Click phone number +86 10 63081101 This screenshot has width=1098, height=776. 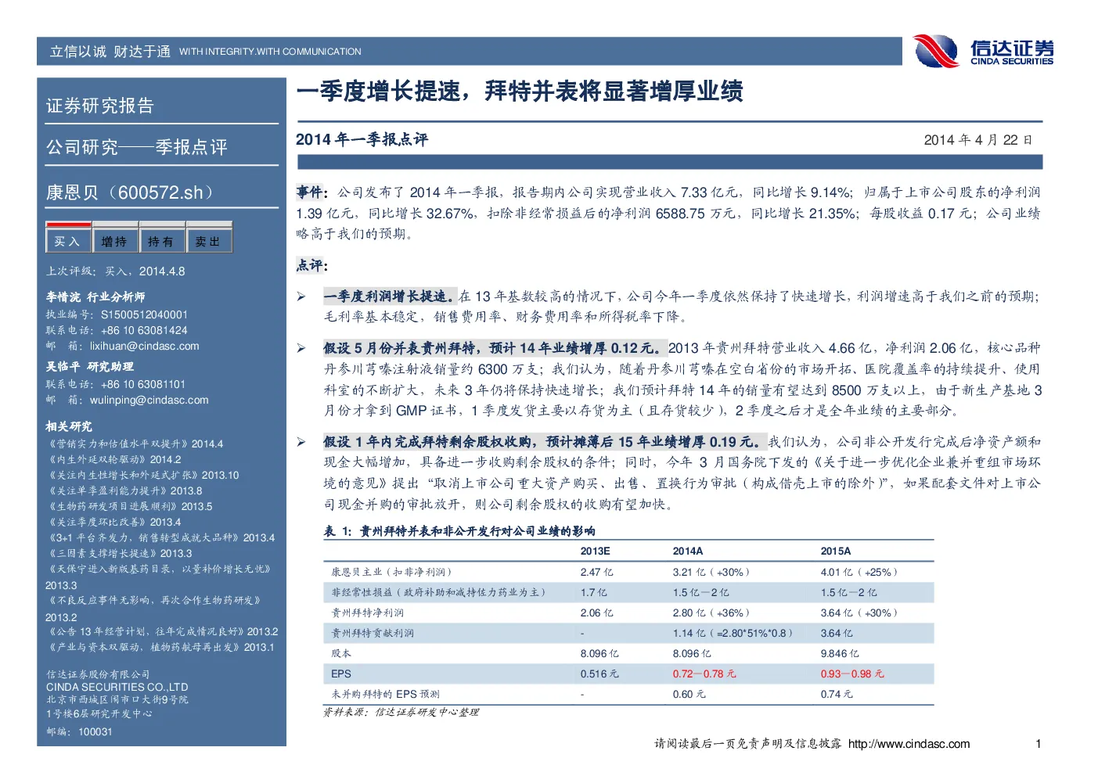[x=142, y=384]
